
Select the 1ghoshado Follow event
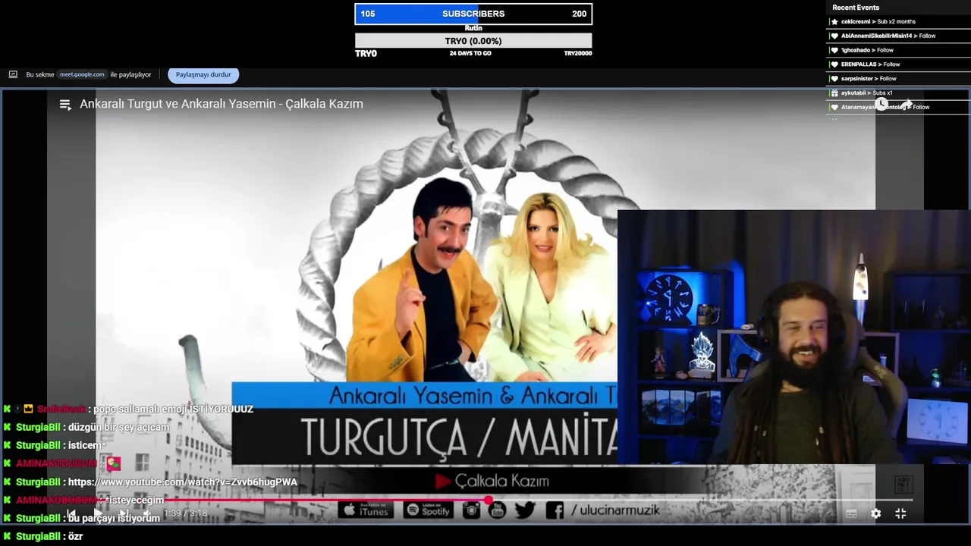[x=898, y=50]
